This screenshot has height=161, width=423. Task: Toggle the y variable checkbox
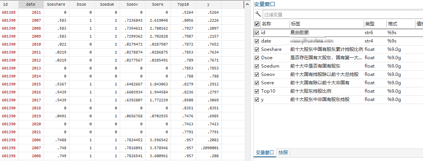(x=257, y=99)
